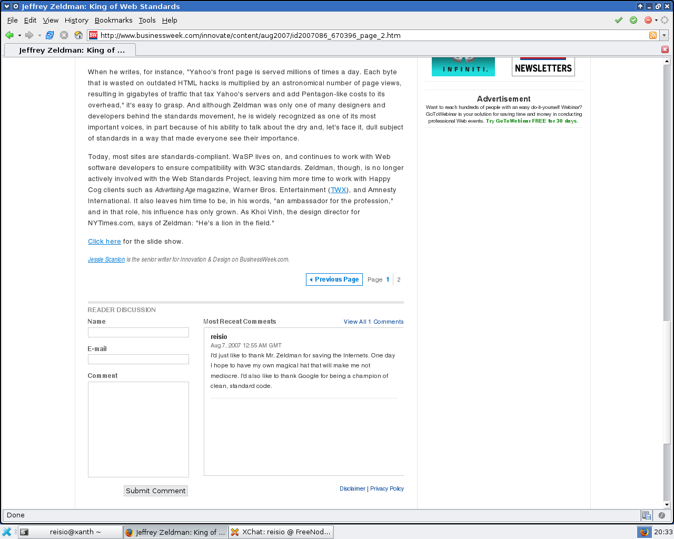Close the tab using the red X icon
Image resolution: width=674 pixels, height=539 pixels.
(x=665, y=49)
